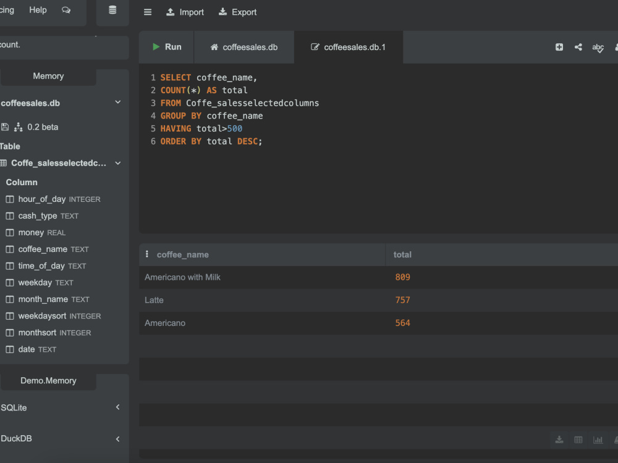This screenshot has width=618, height=463.
Task: Click the share icon
Action: coord(578,48)
